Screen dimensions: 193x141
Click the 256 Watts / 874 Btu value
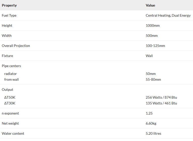pos(161,97)
